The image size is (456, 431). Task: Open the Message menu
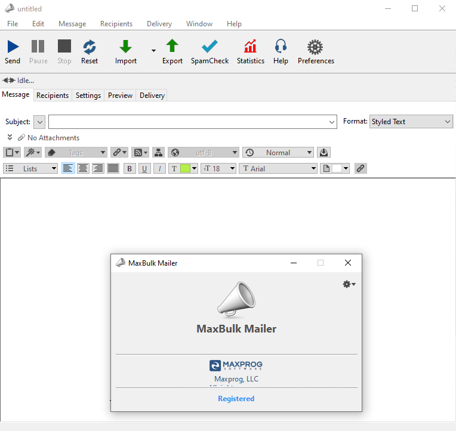click(72, 24)
